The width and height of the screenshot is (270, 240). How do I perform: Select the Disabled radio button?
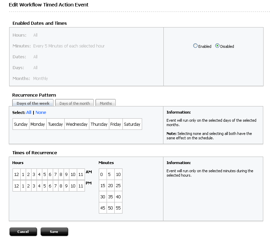click(x=217, y=46)
